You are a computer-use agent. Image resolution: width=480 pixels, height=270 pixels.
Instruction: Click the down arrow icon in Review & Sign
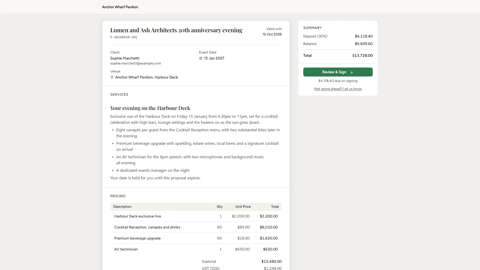point(352,72)
